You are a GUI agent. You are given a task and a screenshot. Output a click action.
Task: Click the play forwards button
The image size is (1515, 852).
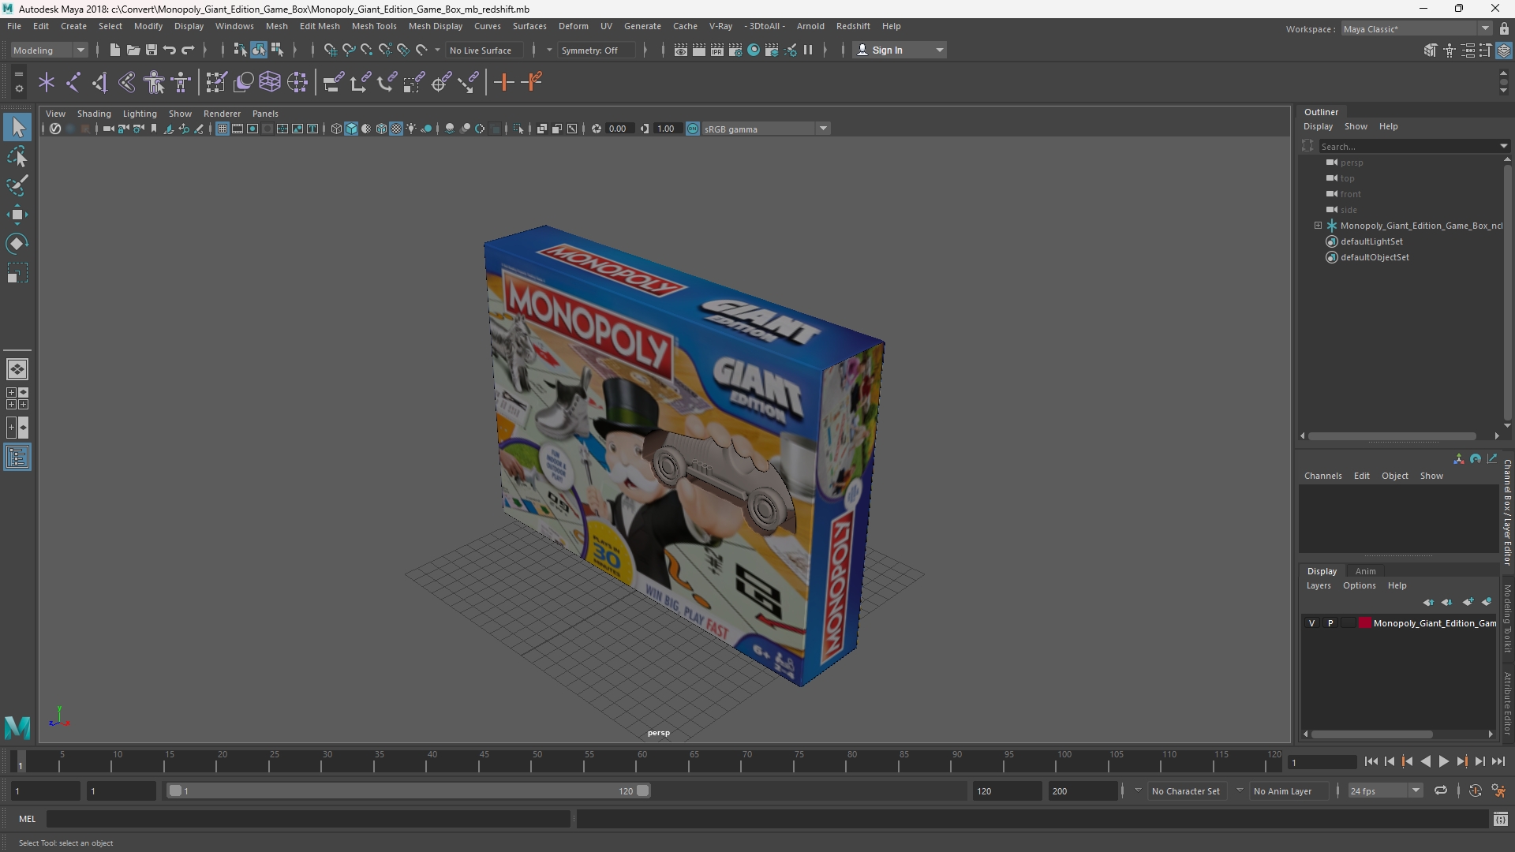pos(1443,761)
